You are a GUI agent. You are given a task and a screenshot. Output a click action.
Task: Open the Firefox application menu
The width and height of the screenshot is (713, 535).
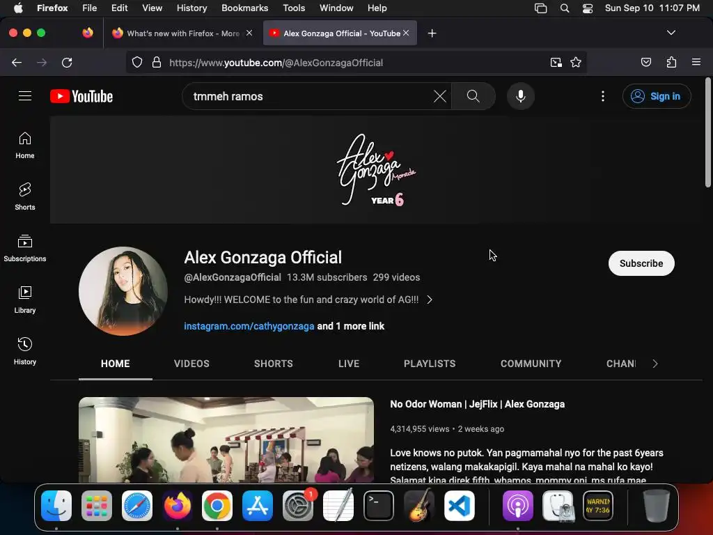696,62
